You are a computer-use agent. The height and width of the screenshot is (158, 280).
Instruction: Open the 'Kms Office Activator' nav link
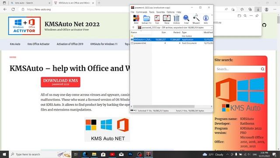click(x=38, y=44)
